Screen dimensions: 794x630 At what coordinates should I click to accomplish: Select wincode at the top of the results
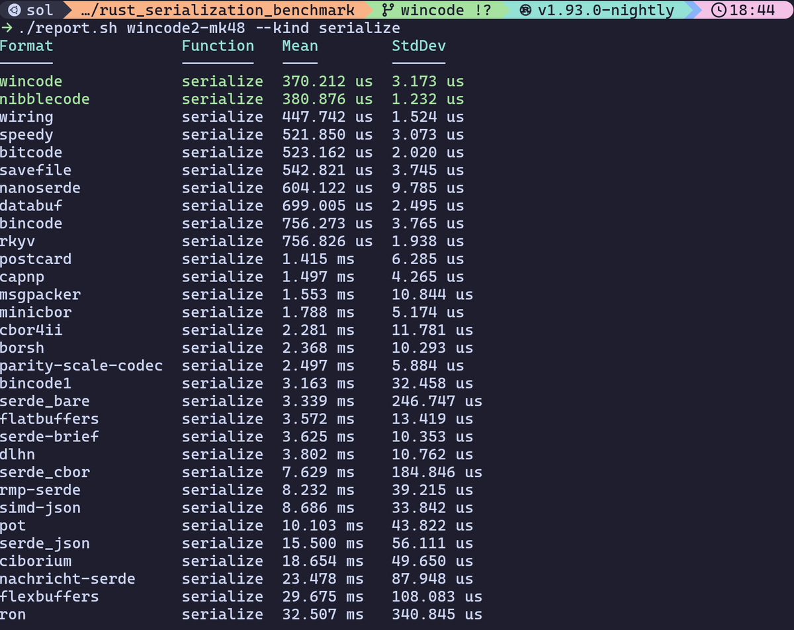pos(31,81)
